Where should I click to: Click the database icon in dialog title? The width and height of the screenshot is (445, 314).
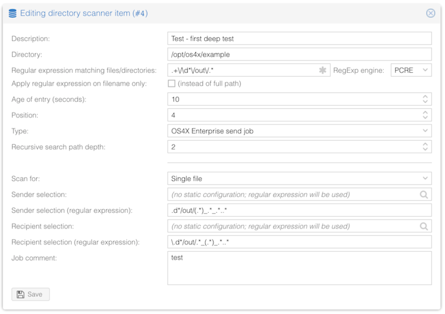pos(13,13)
